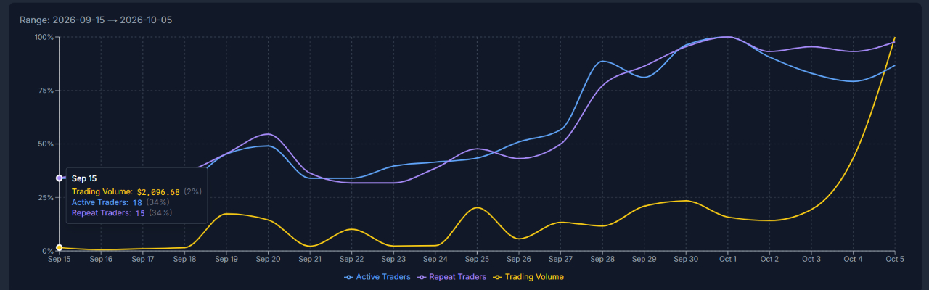
Task: Click the Sep 29 x-axis label
Action: click(x=644, y=258)
